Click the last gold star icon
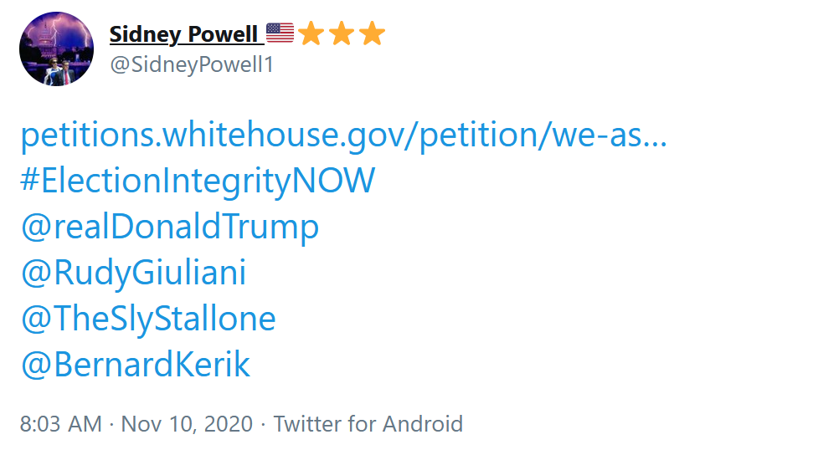The image size is (813, 455). 373,33
